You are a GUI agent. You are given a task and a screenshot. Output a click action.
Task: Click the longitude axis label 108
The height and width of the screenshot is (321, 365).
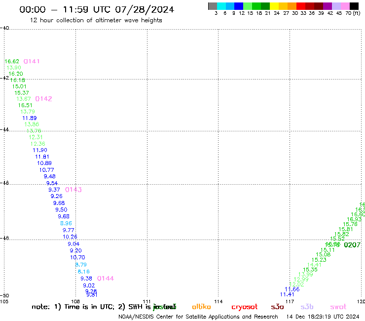(75, 301)
